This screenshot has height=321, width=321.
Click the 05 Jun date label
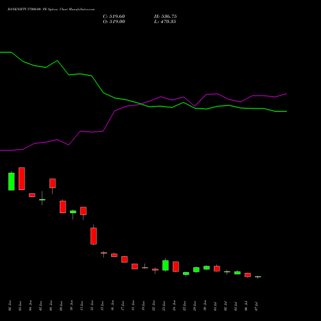tap(40, 306)
